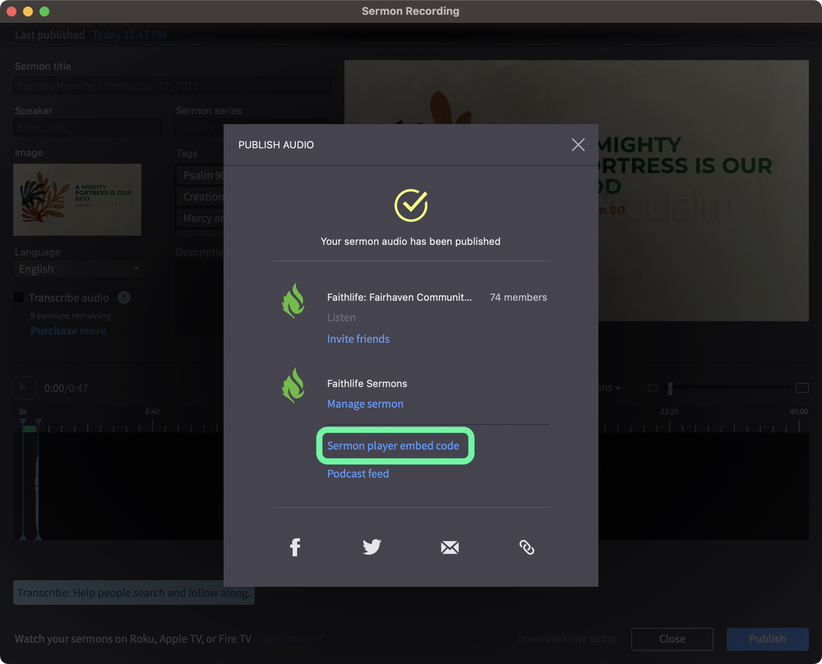The image size is (822, 664).
Task: Click Download raw audio
Action: (x=566, y=639)
